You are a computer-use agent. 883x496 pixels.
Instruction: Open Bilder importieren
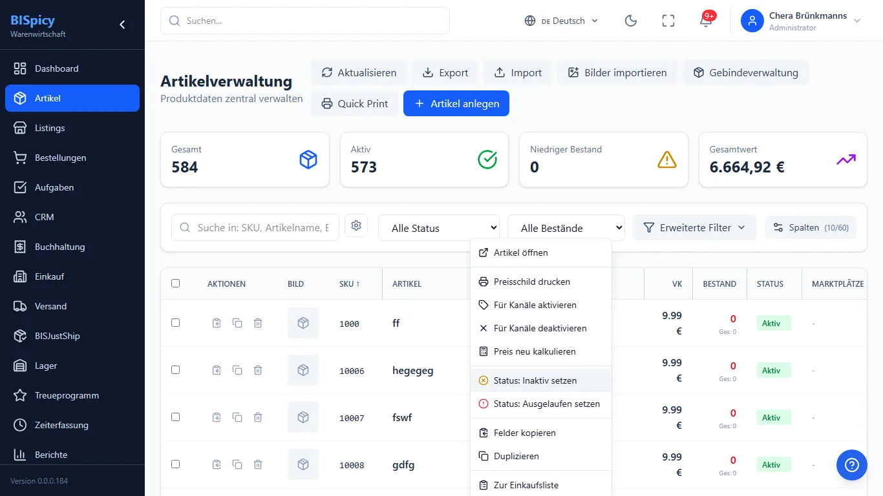tap(617, 72)
